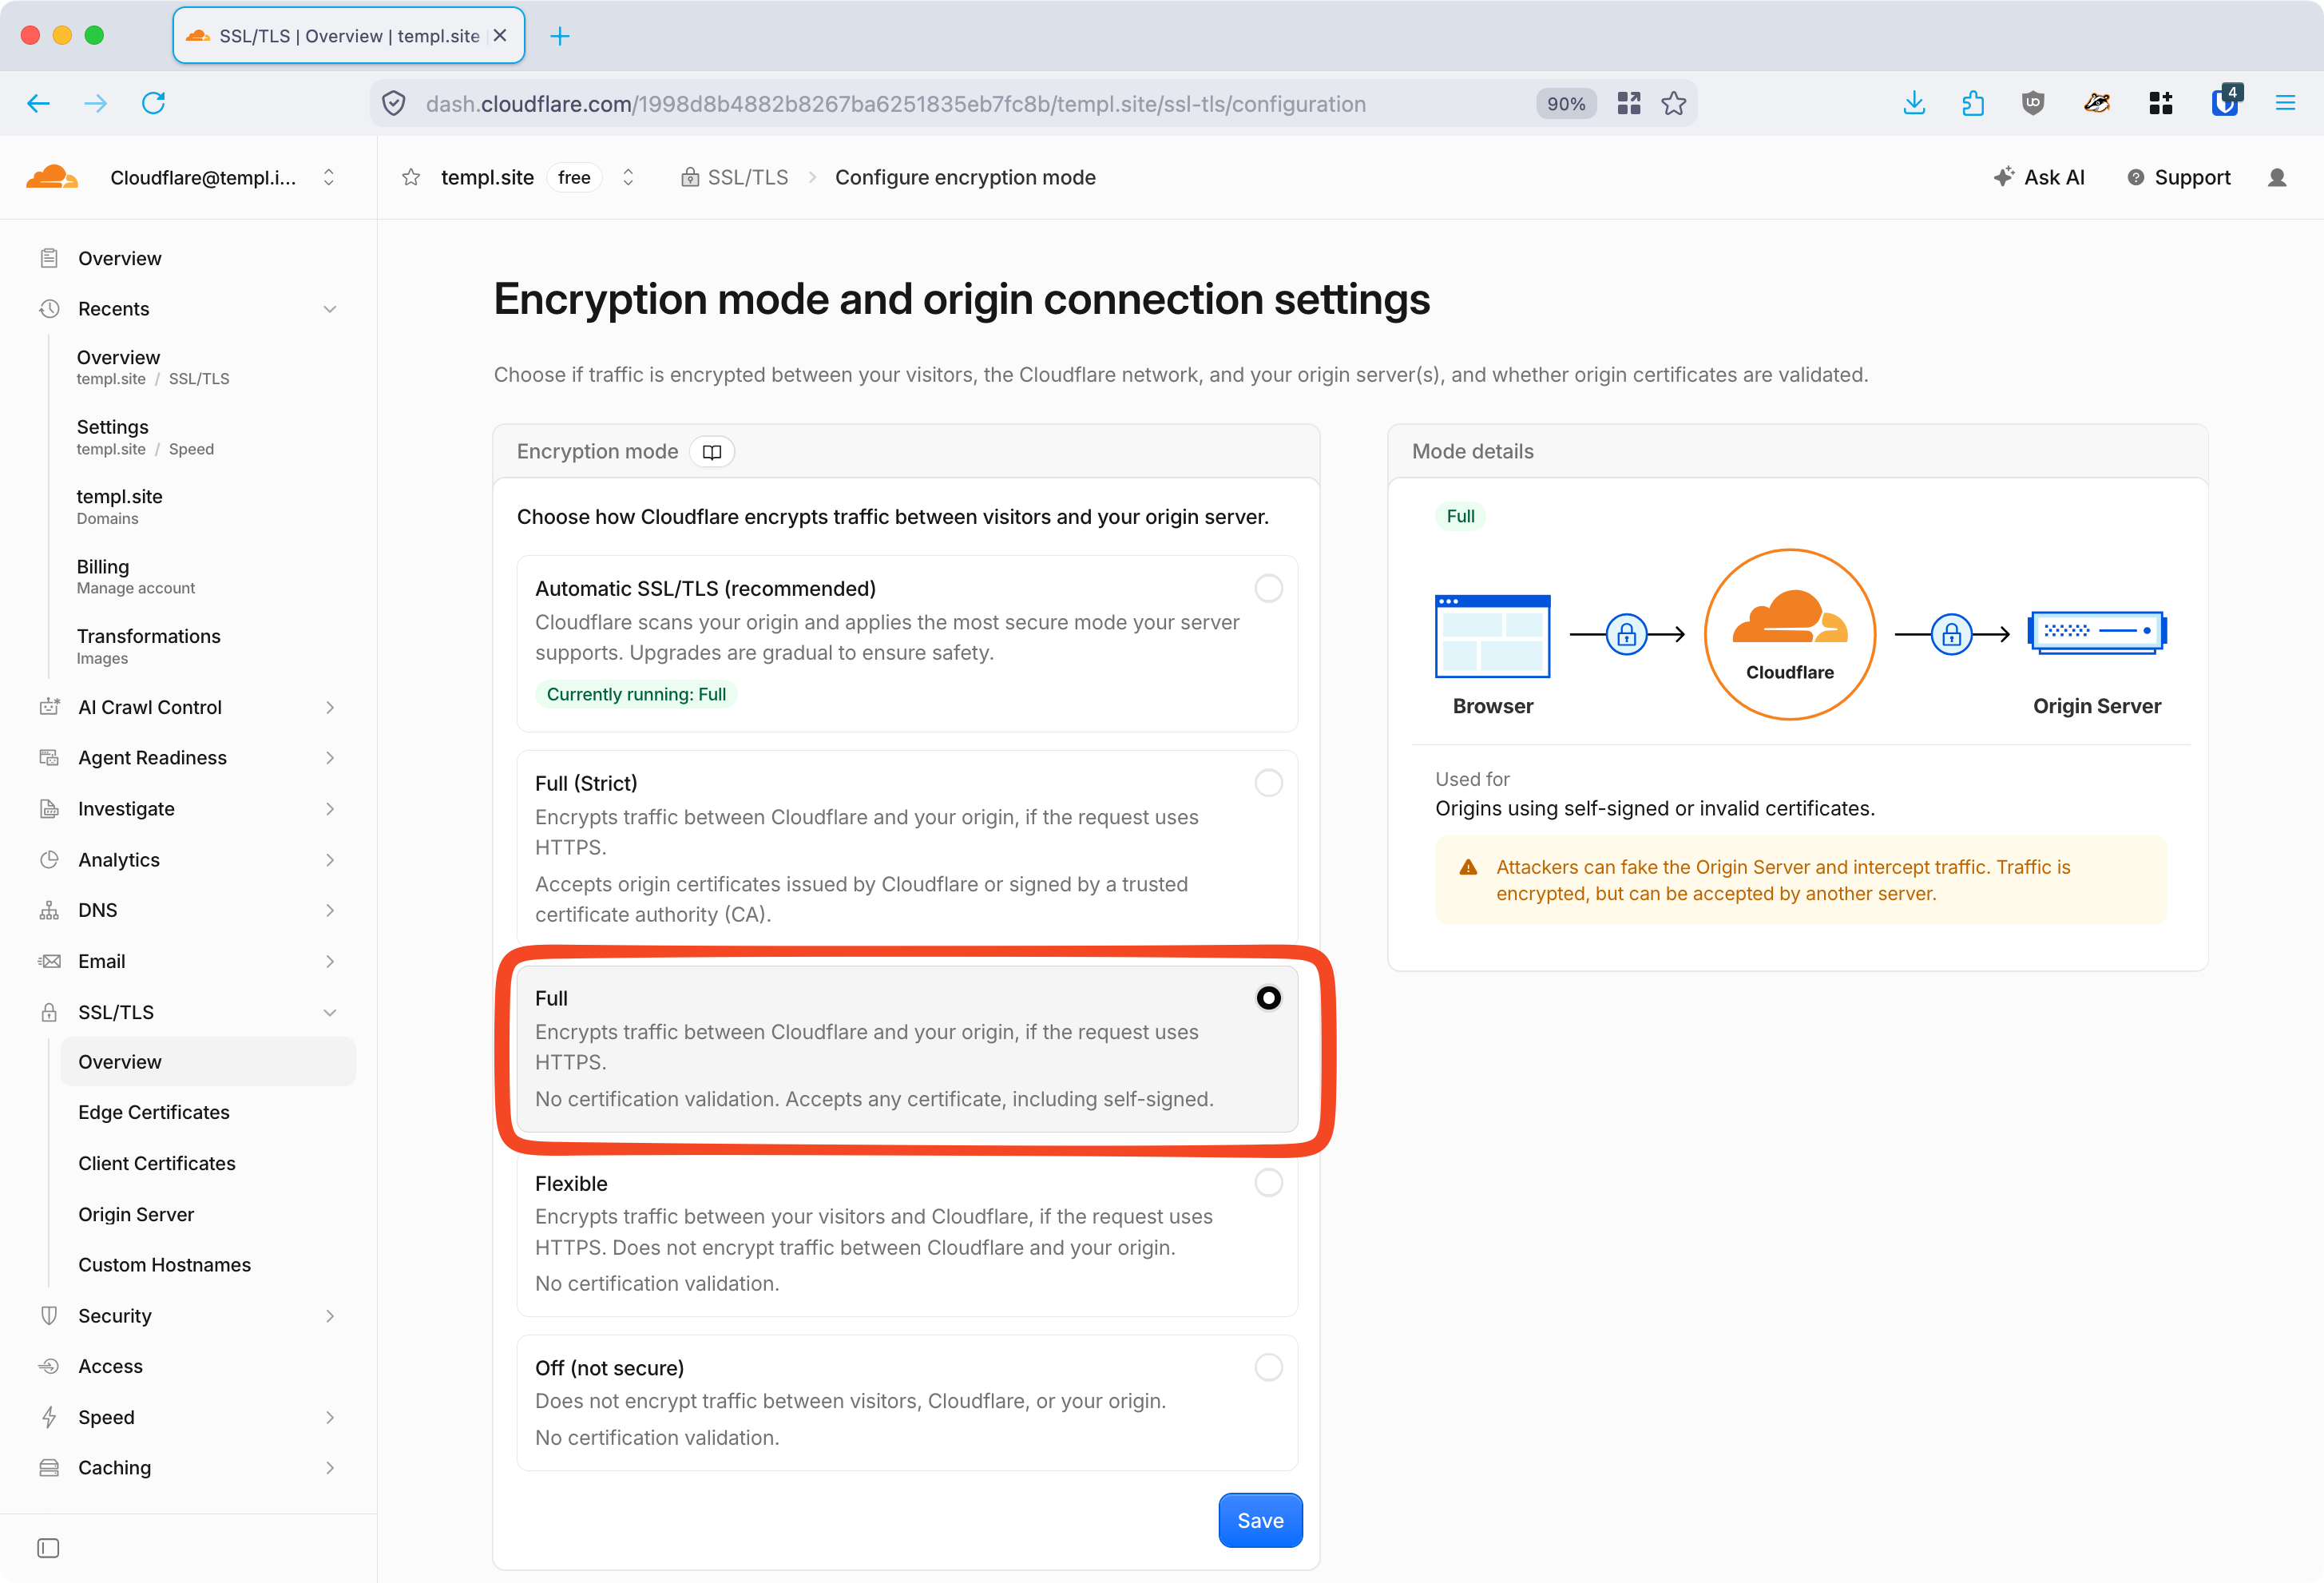
Task: Open the extensions puzzle icon
Action: point(1973,103)
